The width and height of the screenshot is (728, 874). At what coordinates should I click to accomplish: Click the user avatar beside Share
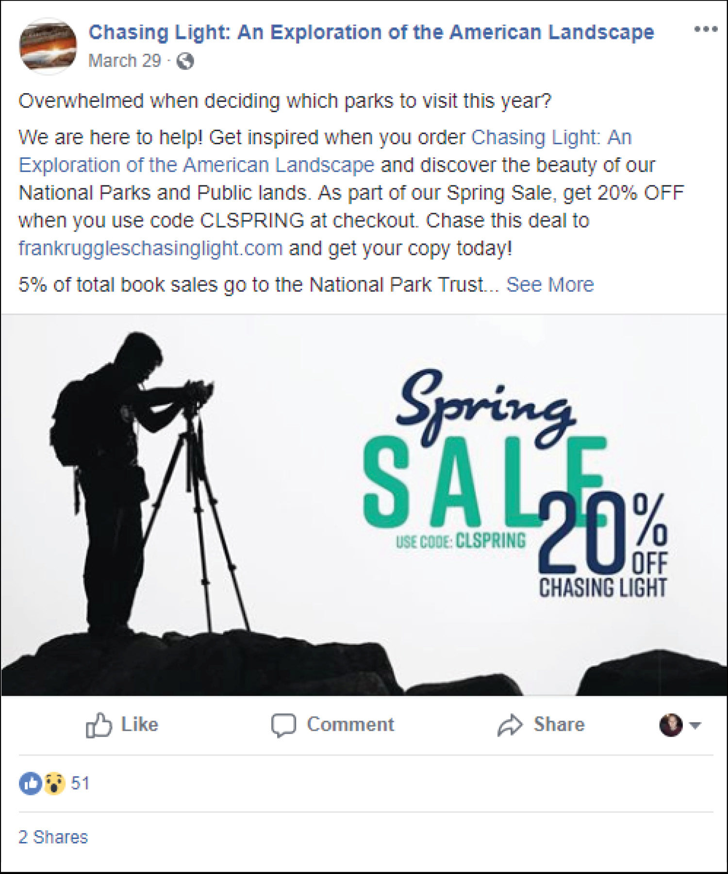(671, 725)
